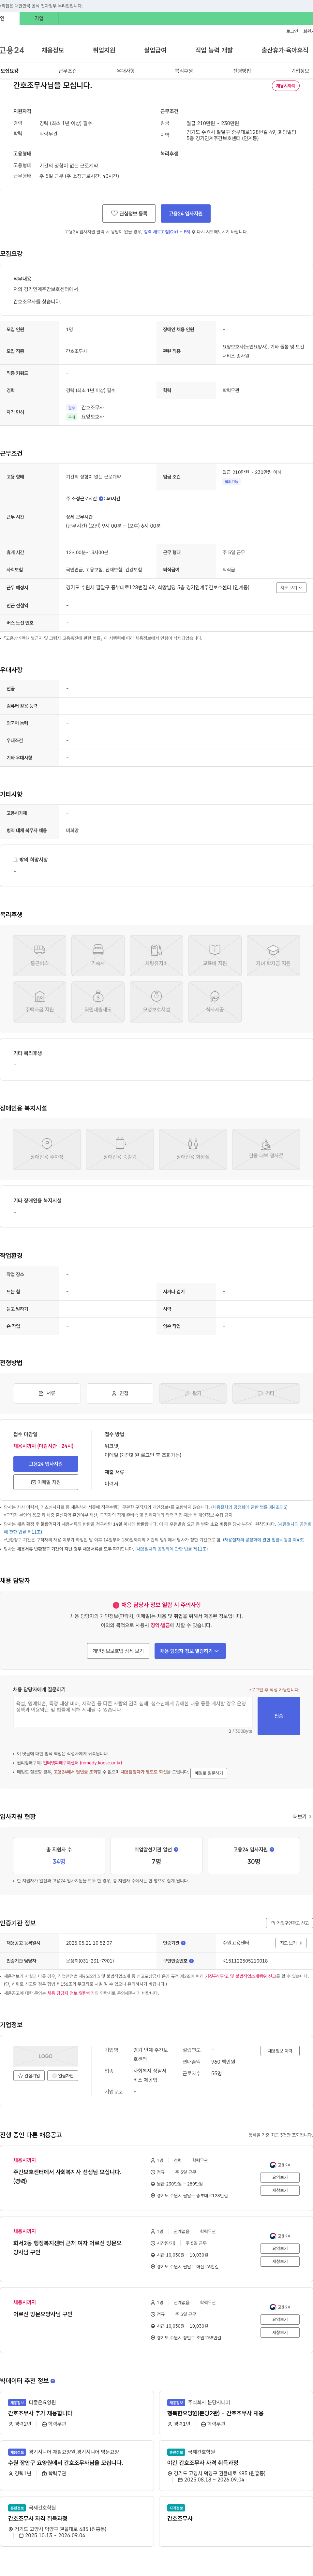Image resolution: width=313 pixels, height=2576 pixels.
Task: Switch to the 근무조건 tab
Action: pyautogui.click(x=67, y=71)
